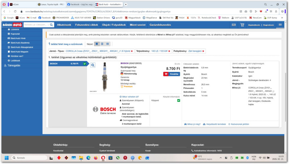Open PROHARDVER bookmark
This screenshot has width=289, height=164.
(61, 18)
